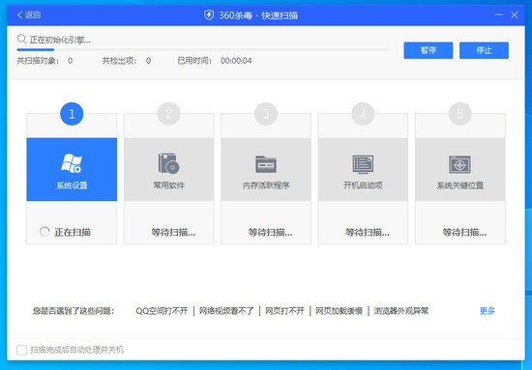Click the scan progress bar

(204, 50)
